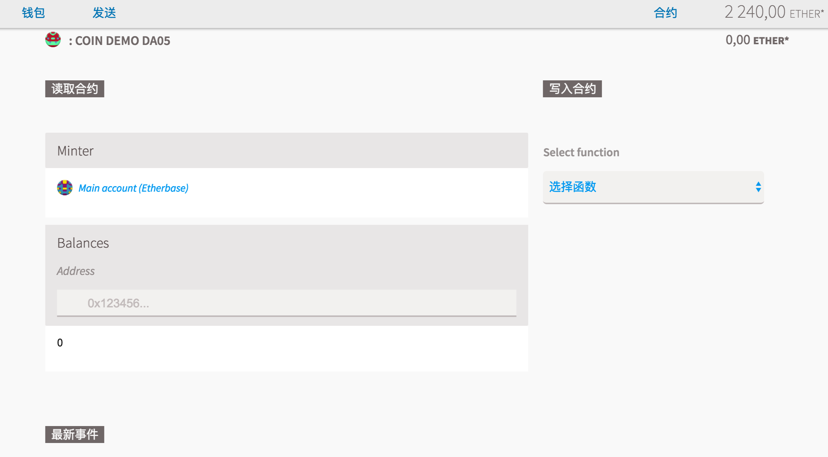Click the Balances result value 0
Image resolution: width=828 pixels, height=457 pixels.
[60, 343]
